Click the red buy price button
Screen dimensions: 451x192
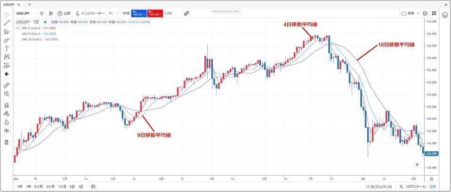coord(155,14)
